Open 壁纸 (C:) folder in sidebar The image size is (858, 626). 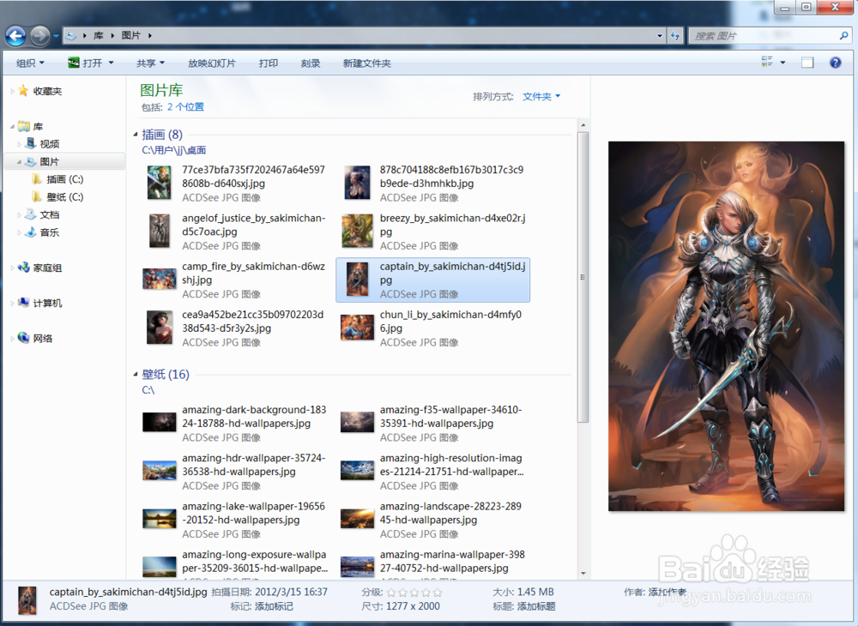click(57, 197)
